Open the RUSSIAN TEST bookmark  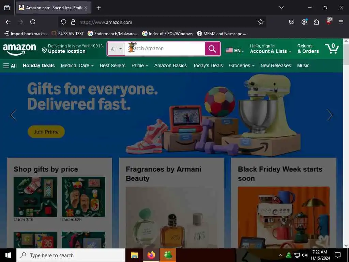click(68, 34)
